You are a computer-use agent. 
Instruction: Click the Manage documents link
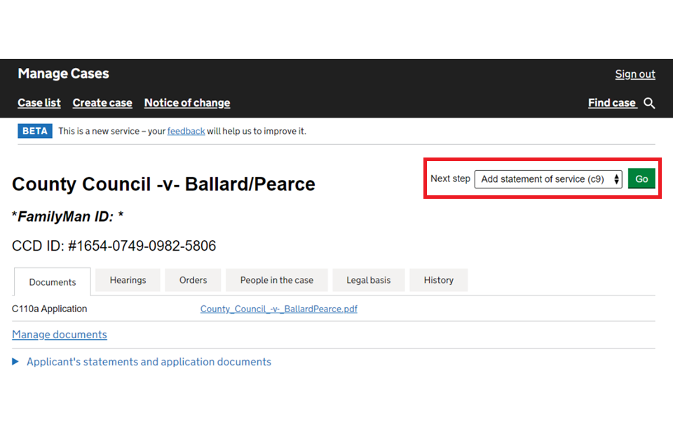(x=60, y=335)
